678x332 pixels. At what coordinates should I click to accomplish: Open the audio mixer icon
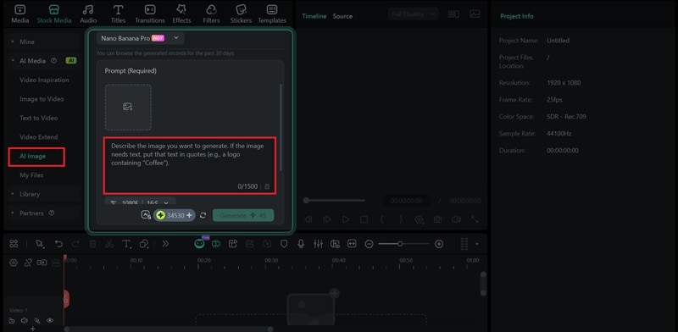[318, 244]
